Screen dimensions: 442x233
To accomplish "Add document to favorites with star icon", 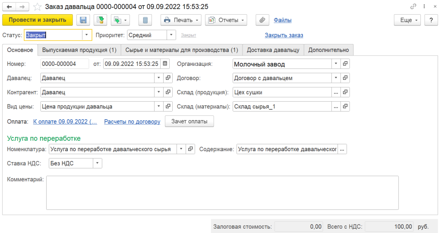I will point(37,7).
